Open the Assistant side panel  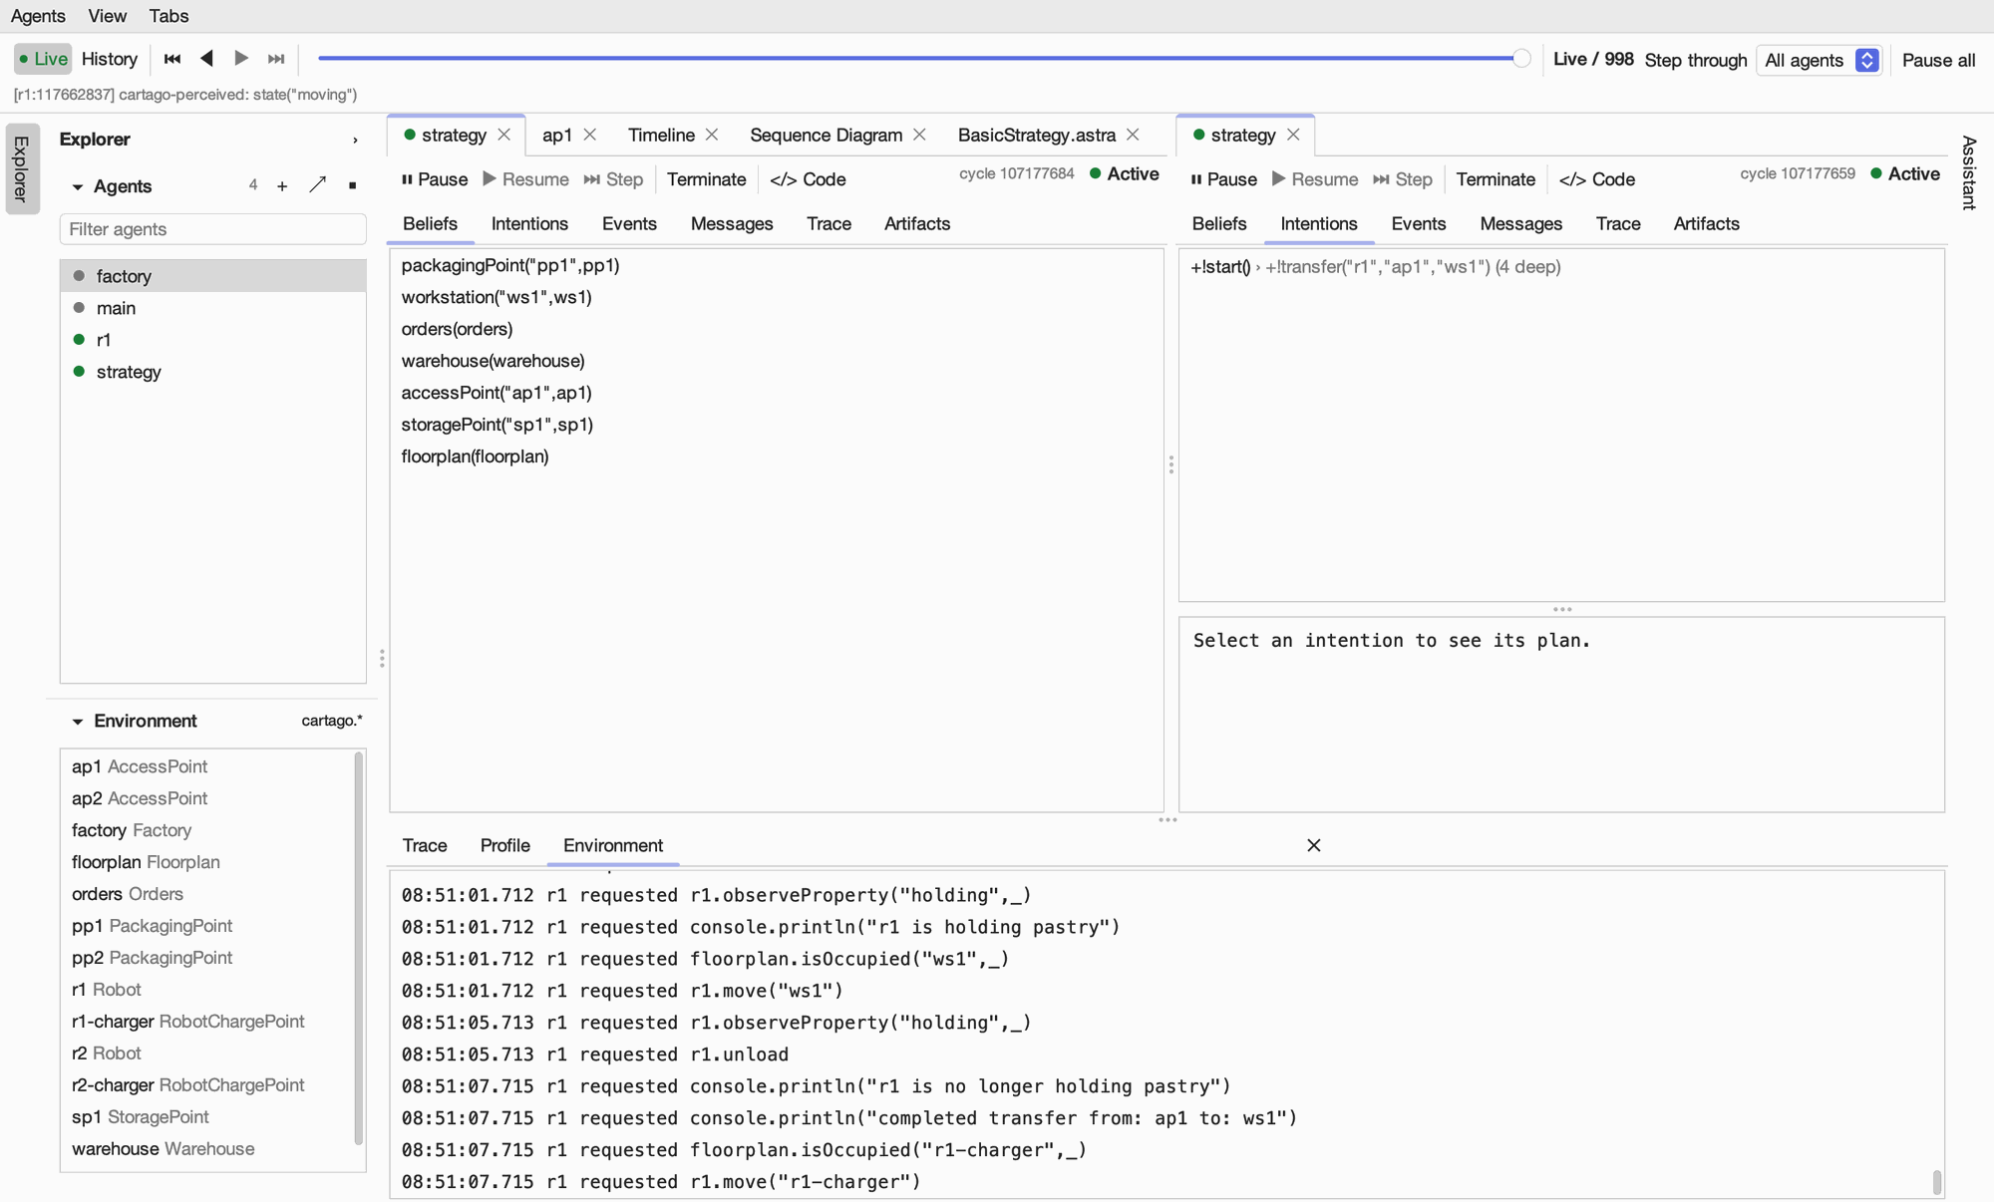click(1969, 172)
